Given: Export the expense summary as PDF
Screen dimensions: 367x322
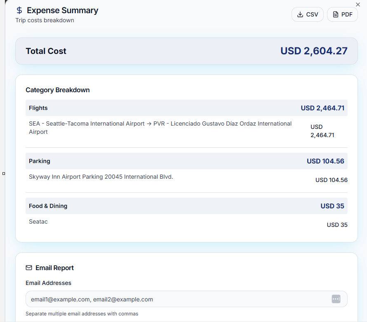Looking at the screenshot, I should point(342,14).
